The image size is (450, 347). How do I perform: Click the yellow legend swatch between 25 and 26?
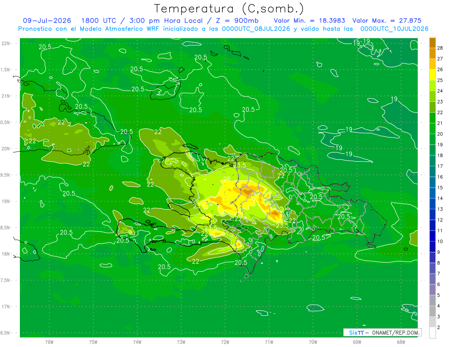[432, 75]
